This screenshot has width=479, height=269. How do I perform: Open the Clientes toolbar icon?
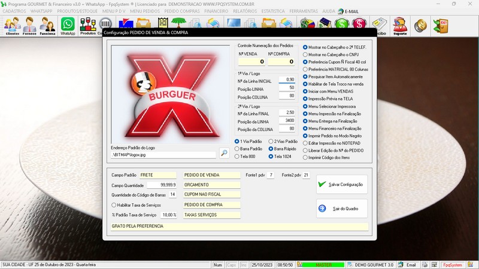[13, 26]
